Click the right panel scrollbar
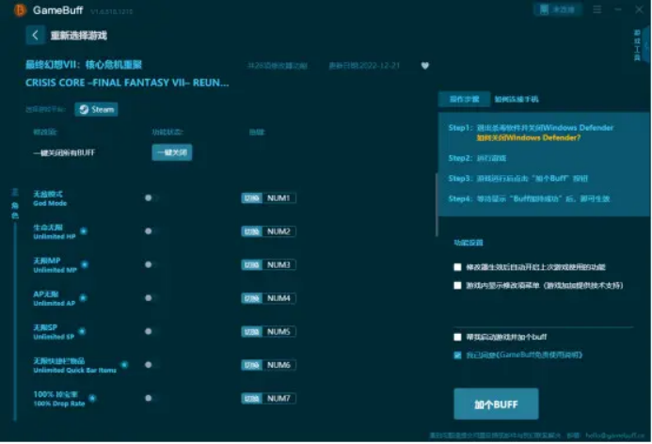The height and width of the screenshot is (444, 652). coord(437,205)
